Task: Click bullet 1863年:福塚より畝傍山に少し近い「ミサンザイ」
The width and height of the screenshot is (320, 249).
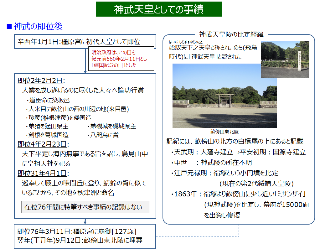Action: click(x=238, y=194)
